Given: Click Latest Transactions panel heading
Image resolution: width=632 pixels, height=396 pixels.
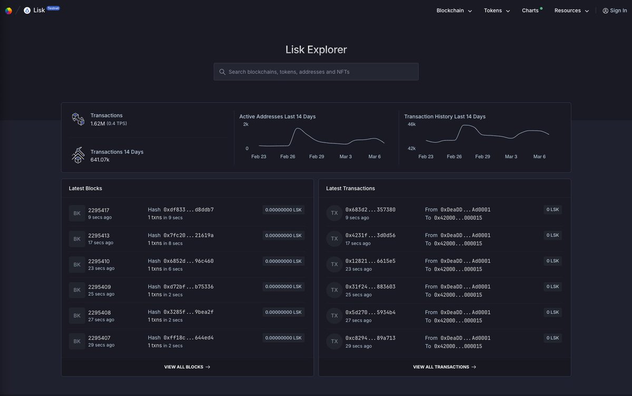Looking at the screenshot, I should pyautogui.click(x=351, y=188).
